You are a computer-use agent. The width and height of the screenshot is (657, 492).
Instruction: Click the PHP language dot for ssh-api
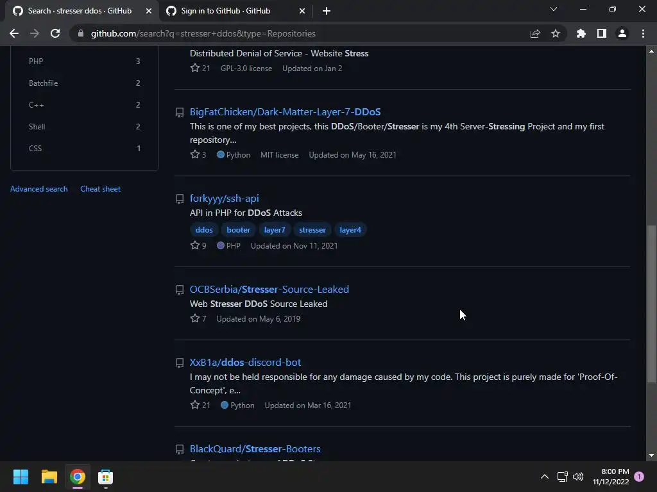(x=221, y=245)
